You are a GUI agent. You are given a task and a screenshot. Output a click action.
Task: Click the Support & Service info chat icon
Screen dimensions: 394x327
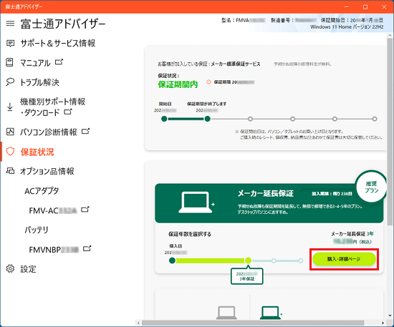(10, 43)
